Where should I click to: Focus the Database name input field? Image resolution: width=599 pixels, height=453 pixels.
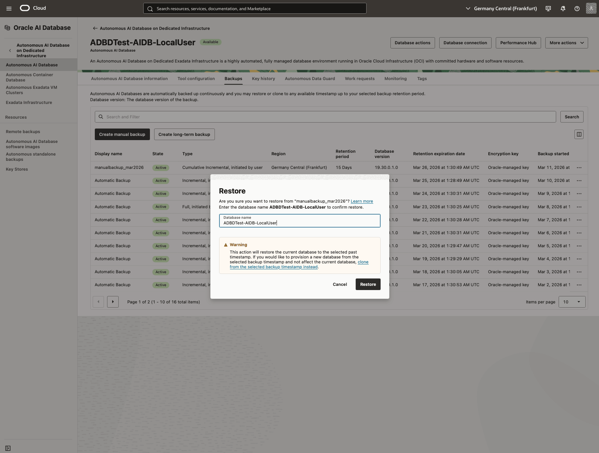299,221
